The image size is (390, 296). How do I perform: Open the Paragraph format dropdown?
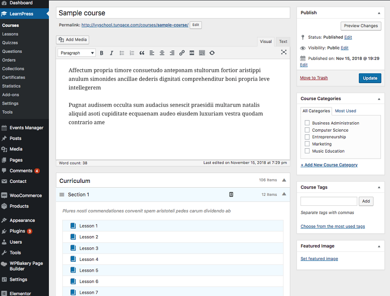(x=76, y=53)
